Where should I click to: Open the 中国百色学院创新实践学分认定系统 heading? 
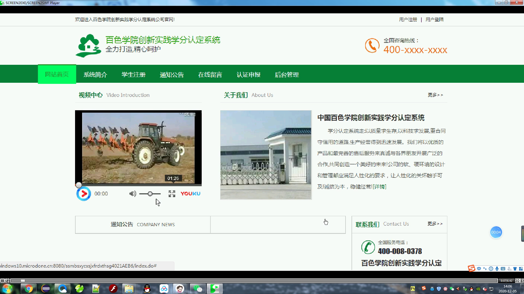coord(371,118)
